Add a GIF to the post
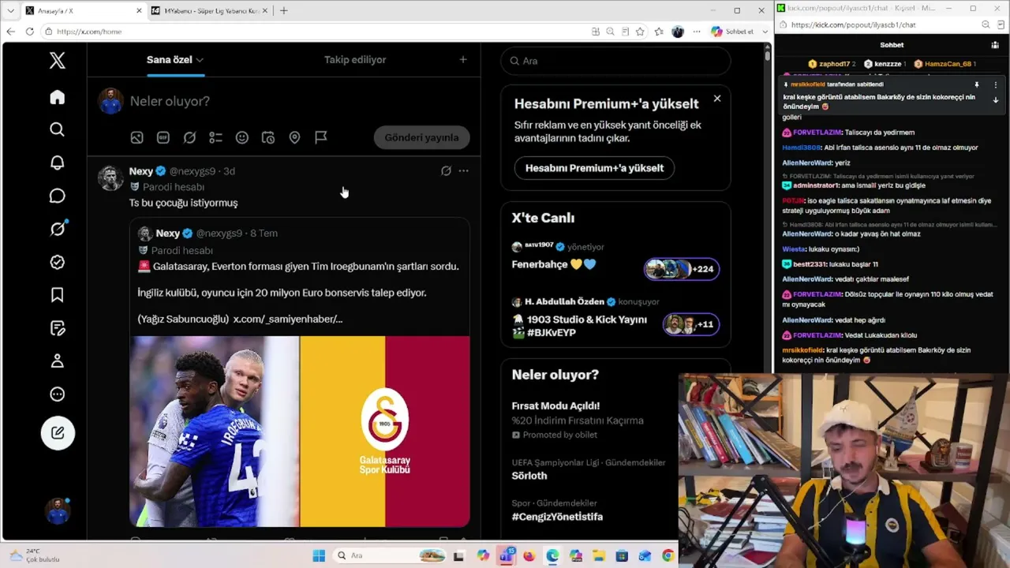The image size is (1010, 568). pyautogui.click(x=163, y=137)
